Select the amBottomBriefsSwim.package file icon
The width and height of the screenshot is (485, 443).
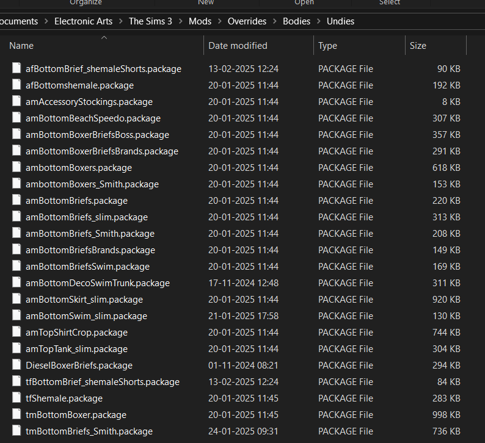tap(16, 265)
